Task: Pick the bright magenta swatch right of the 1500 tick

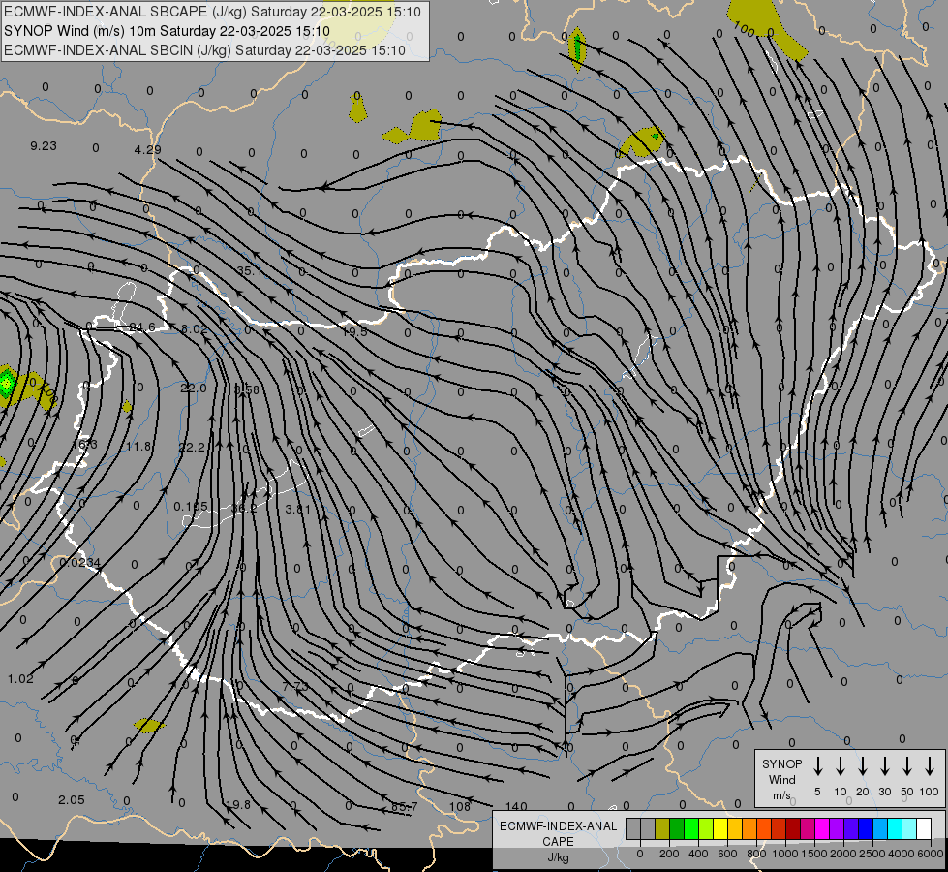Action: click(x=822, y=829)
